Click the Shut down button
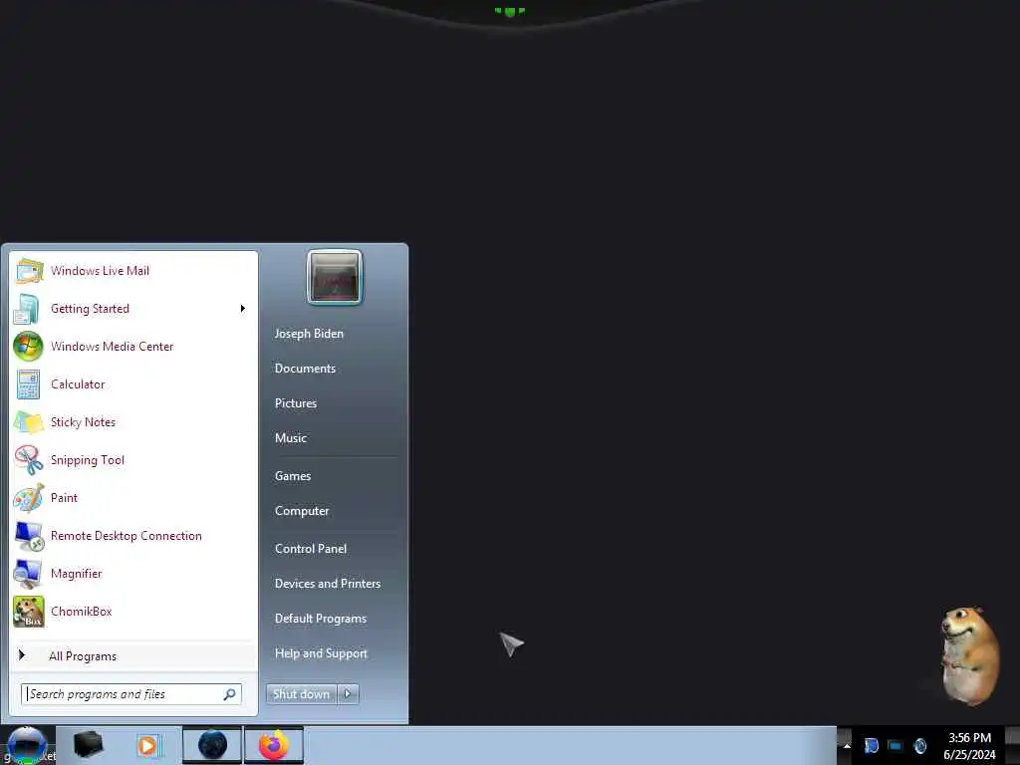The image size is (1020, 765). pyautogui.click(x=301, y=694)
